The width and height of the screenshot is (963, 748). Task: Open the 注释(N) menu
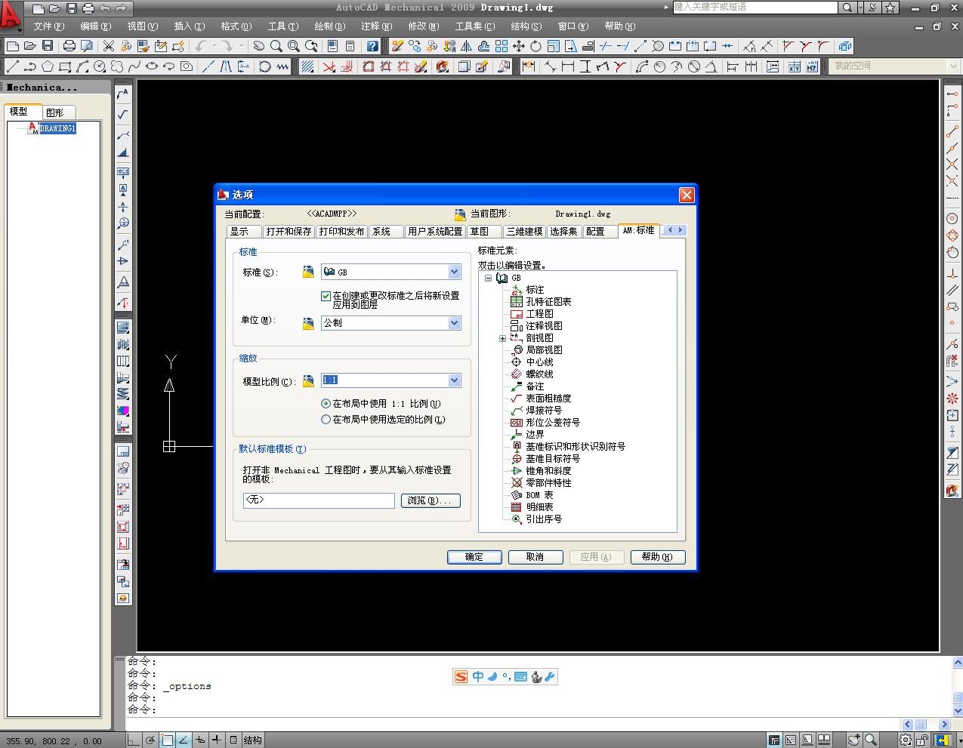(376, 26)
